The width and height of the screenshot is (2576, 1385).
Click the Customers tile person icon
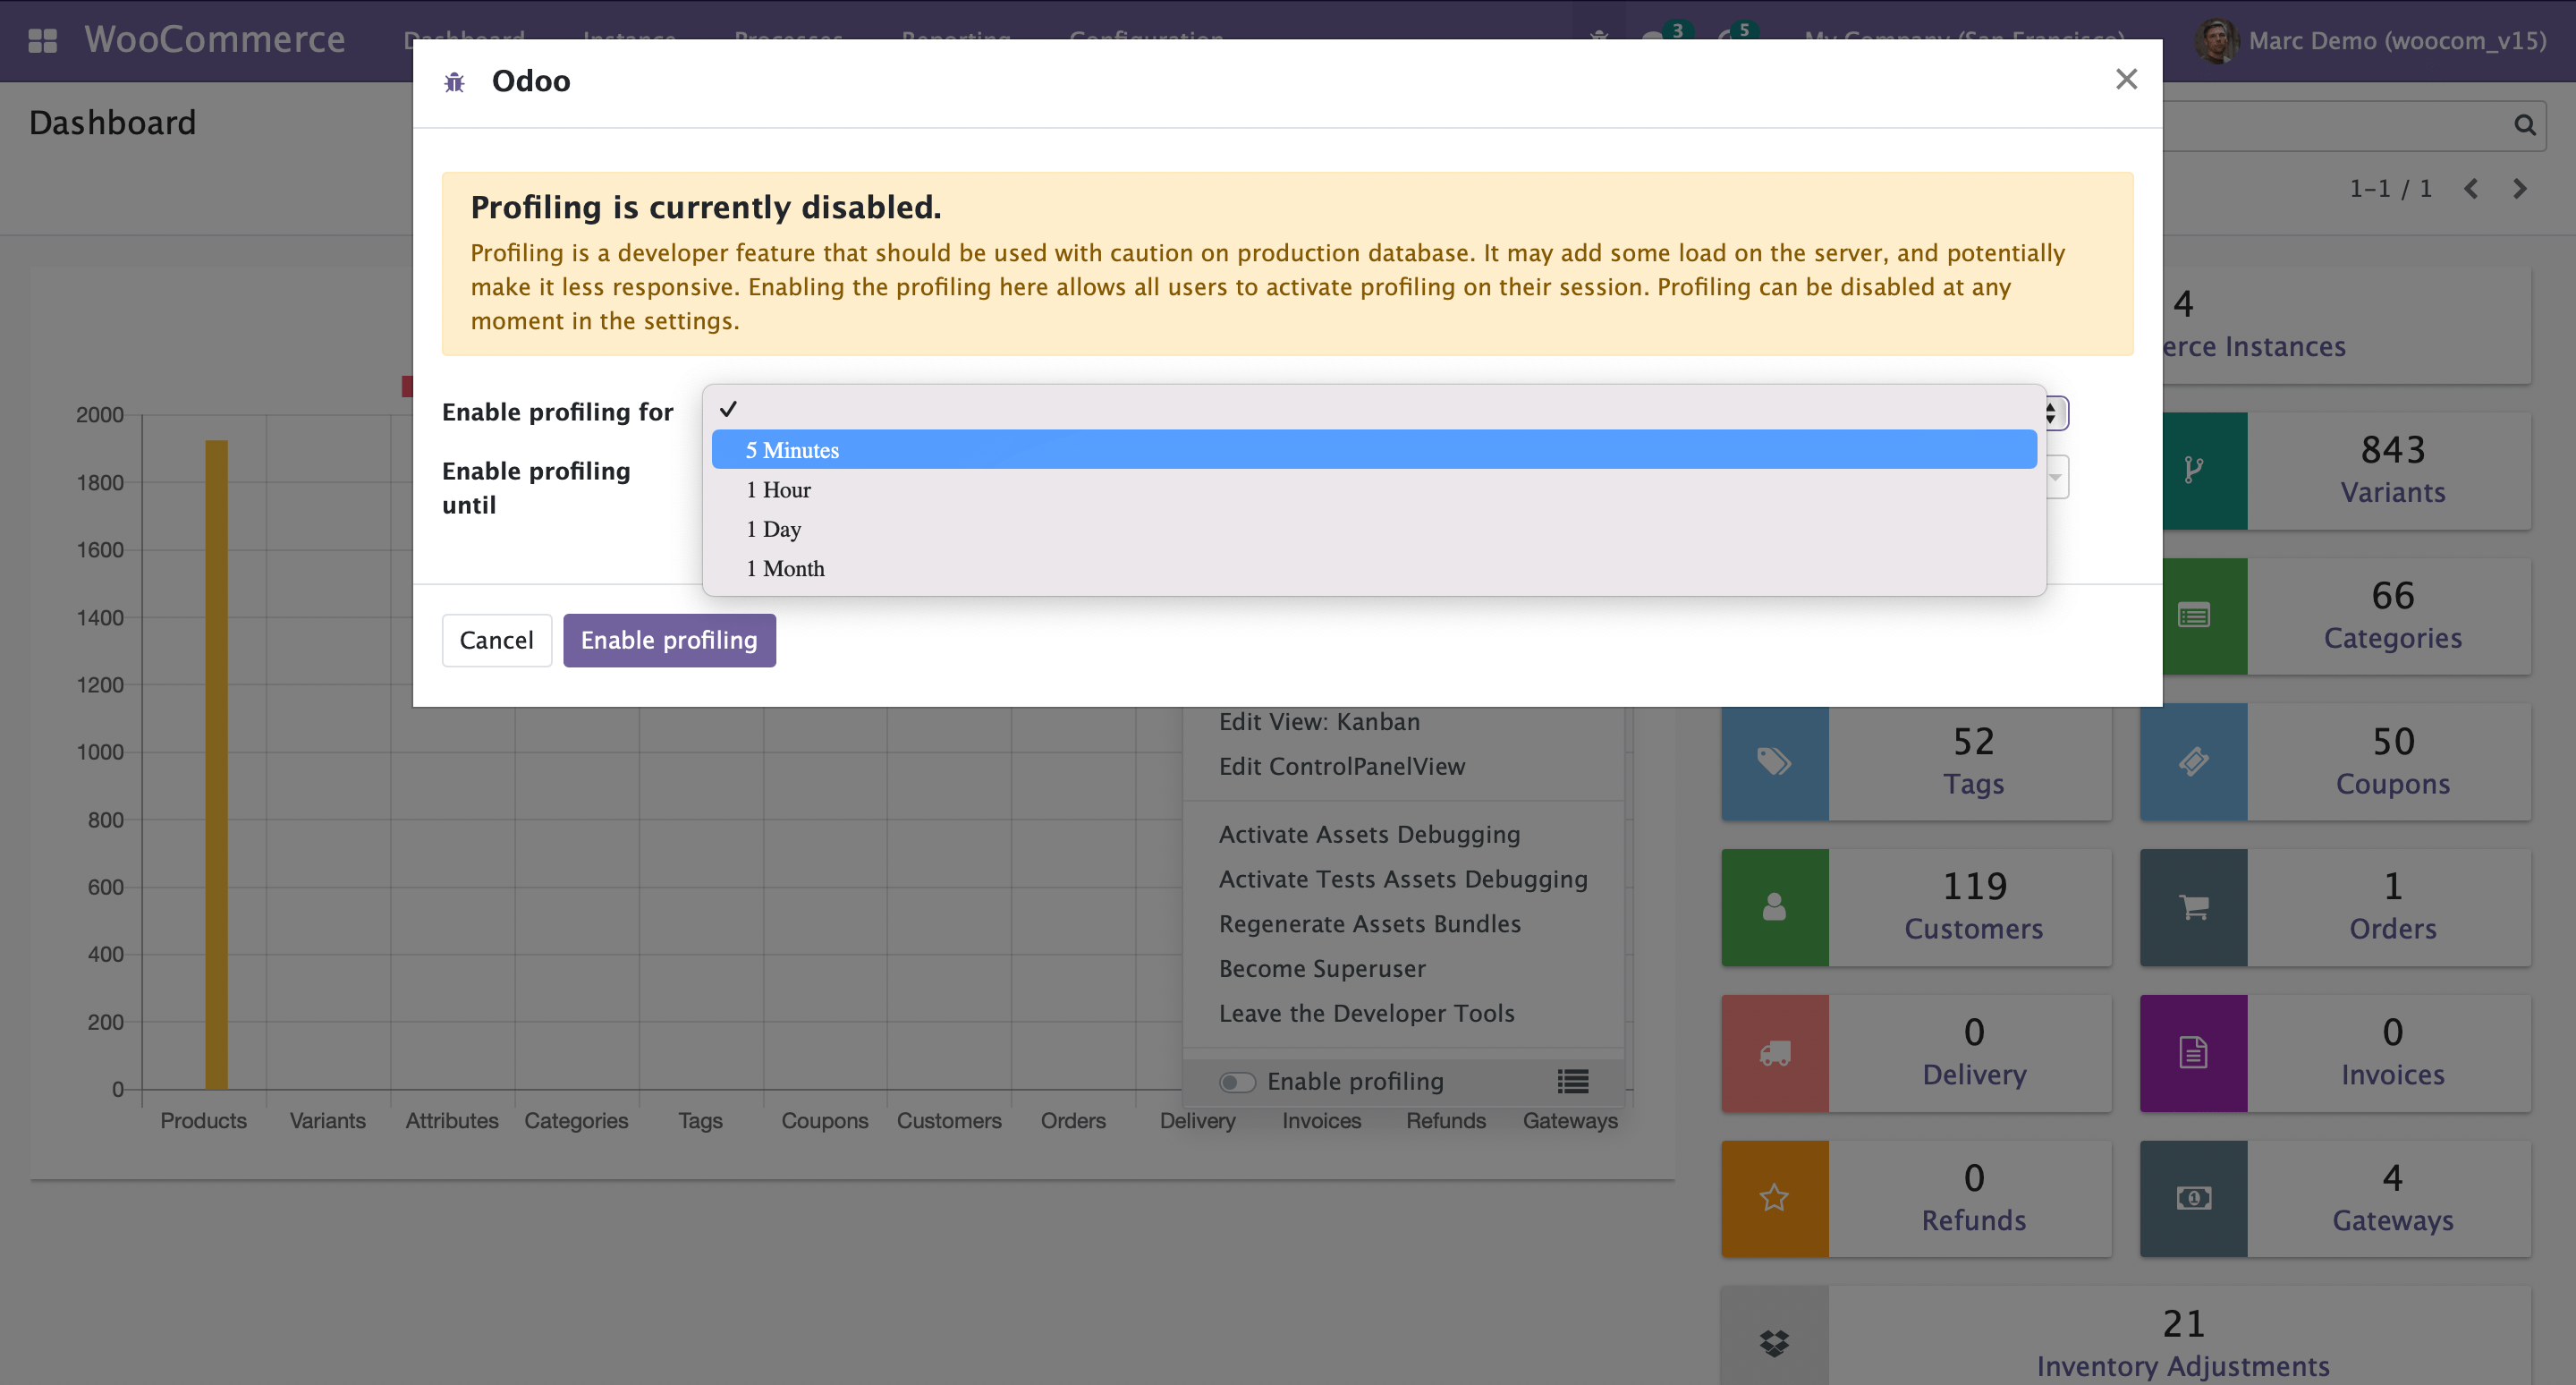click(x=1774, y=907)
